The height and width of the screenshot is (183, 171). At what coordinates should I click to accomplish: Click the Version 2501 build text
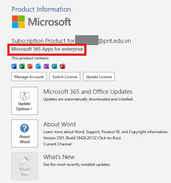pos(82,138)
